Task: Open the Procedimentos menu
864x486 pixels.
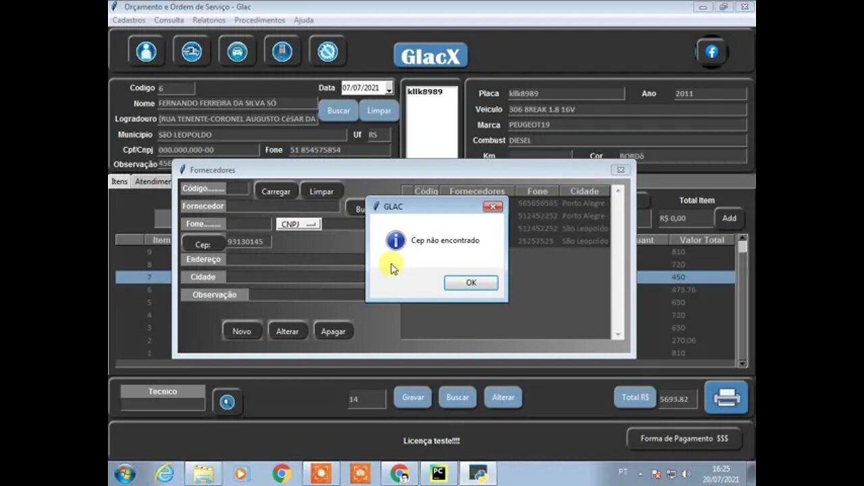Action: [x=260, y=20]
